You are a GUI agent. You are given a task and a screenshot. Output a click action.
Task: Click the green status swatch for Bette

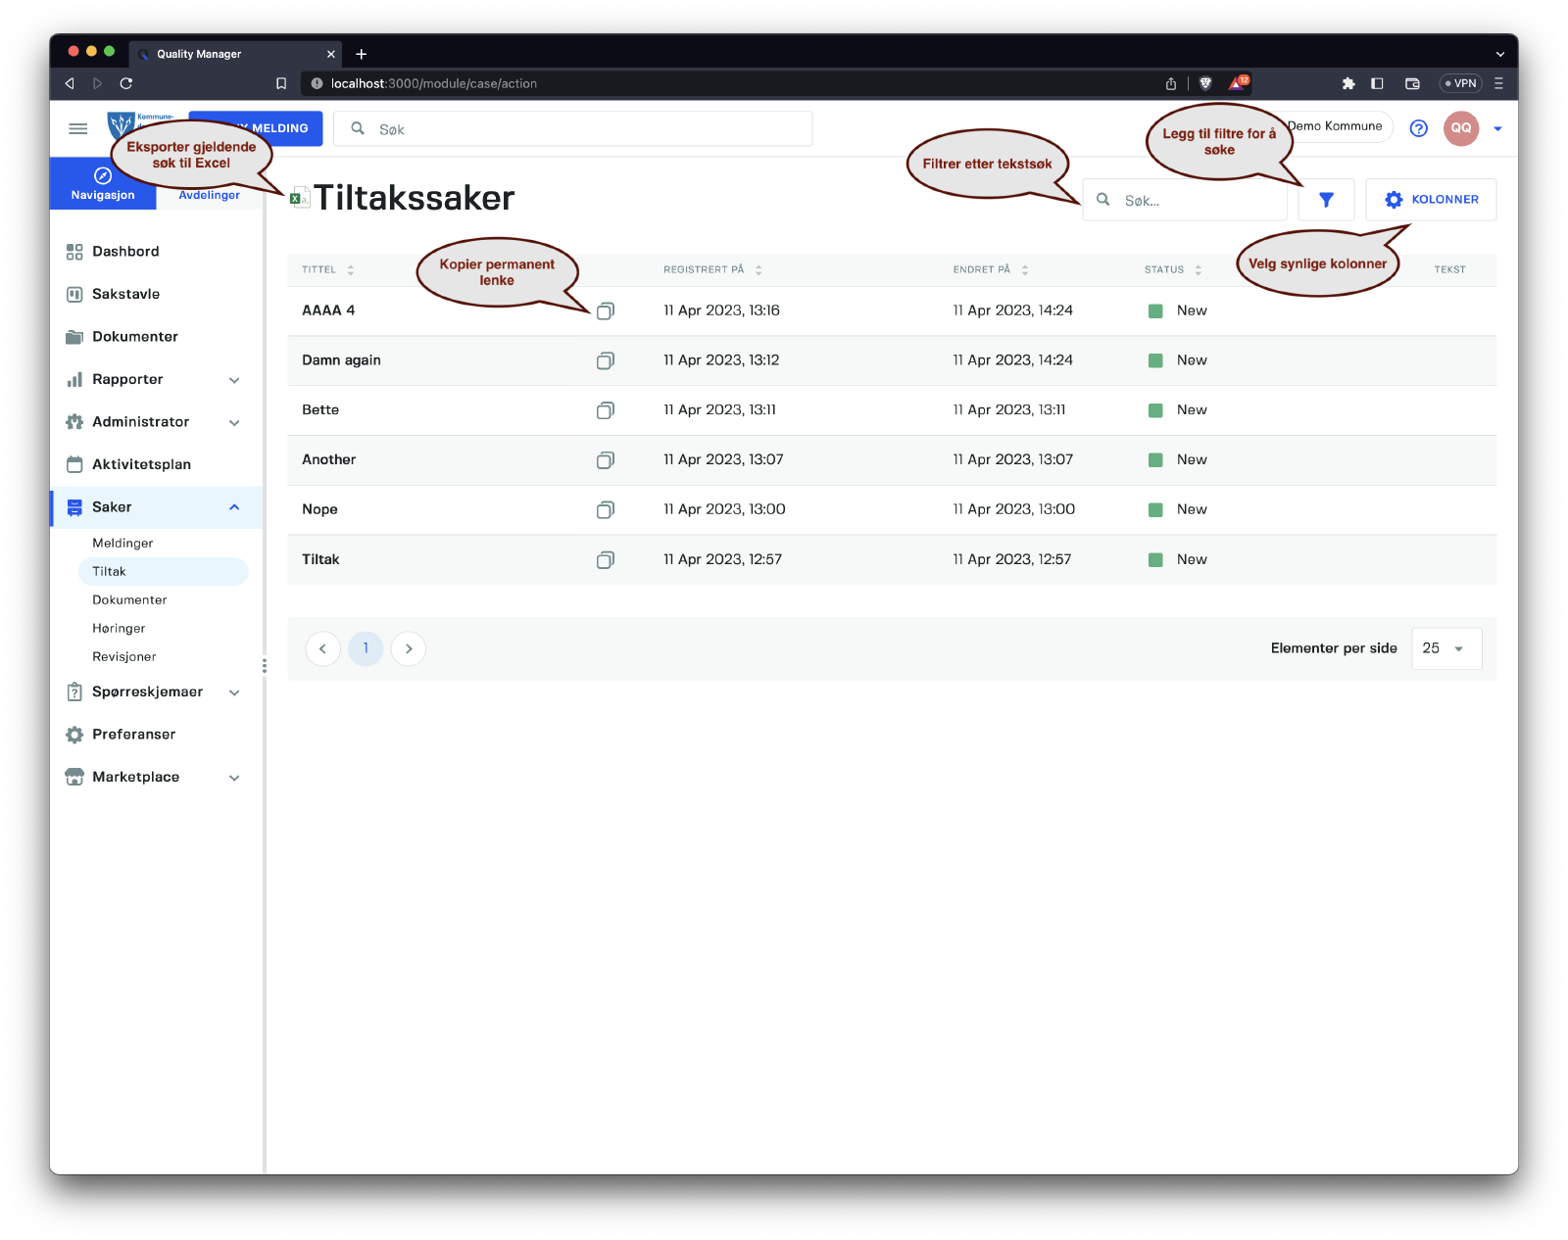point(1155,410)
